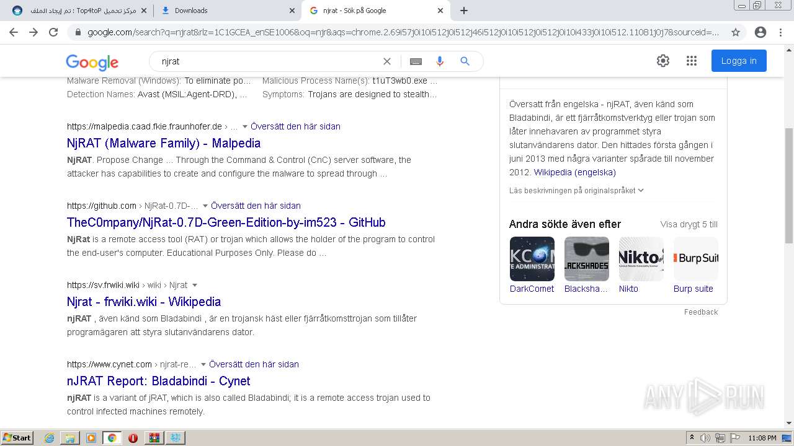Click the volume speaker tray icon
Image resolution: width=794 pixels, height=446 pixels.
[x=705, y=438]
